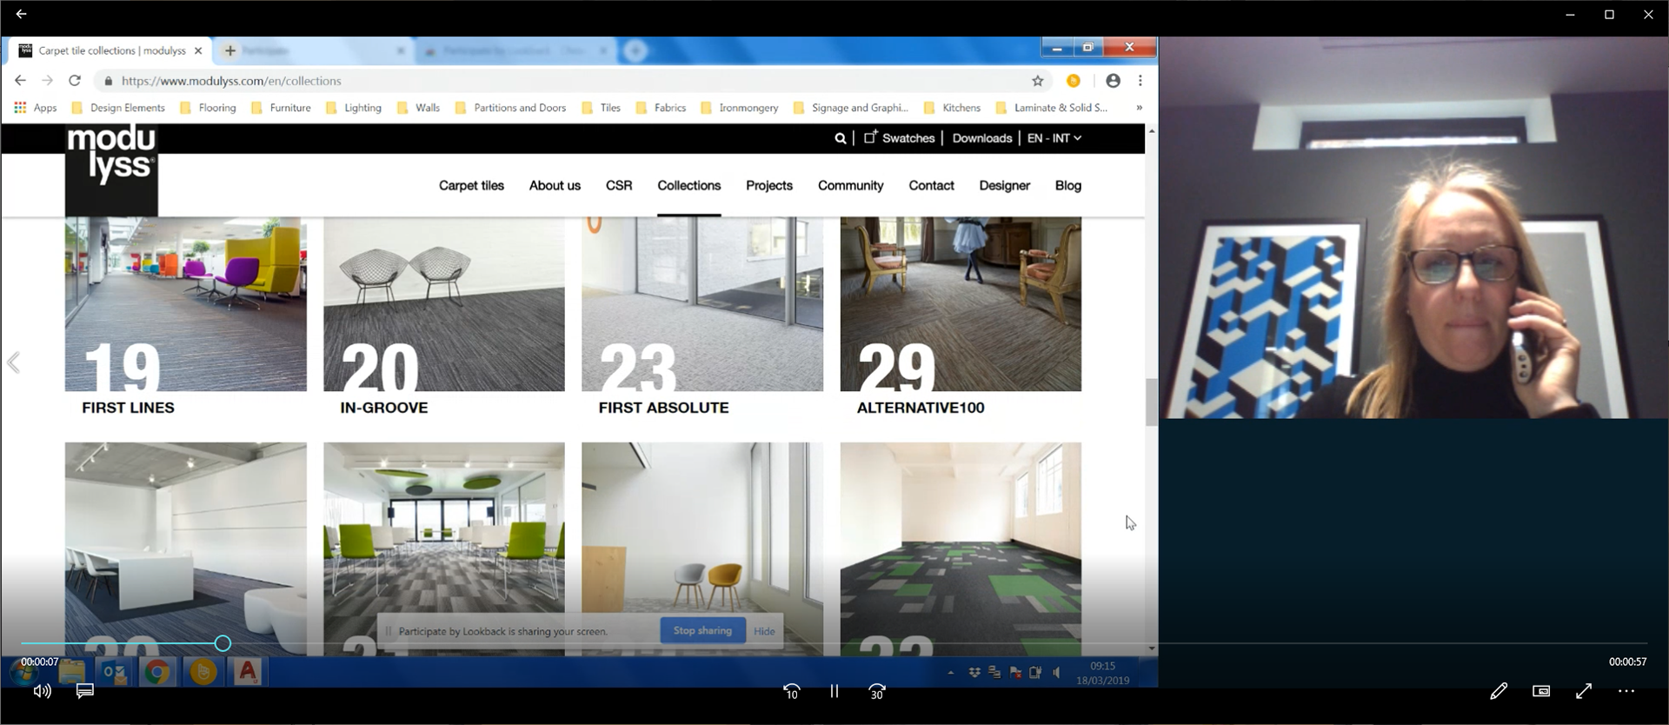Viewport: 1669px width, 725px height.
Task: Pause the video playback
Action: click(834, 691)
